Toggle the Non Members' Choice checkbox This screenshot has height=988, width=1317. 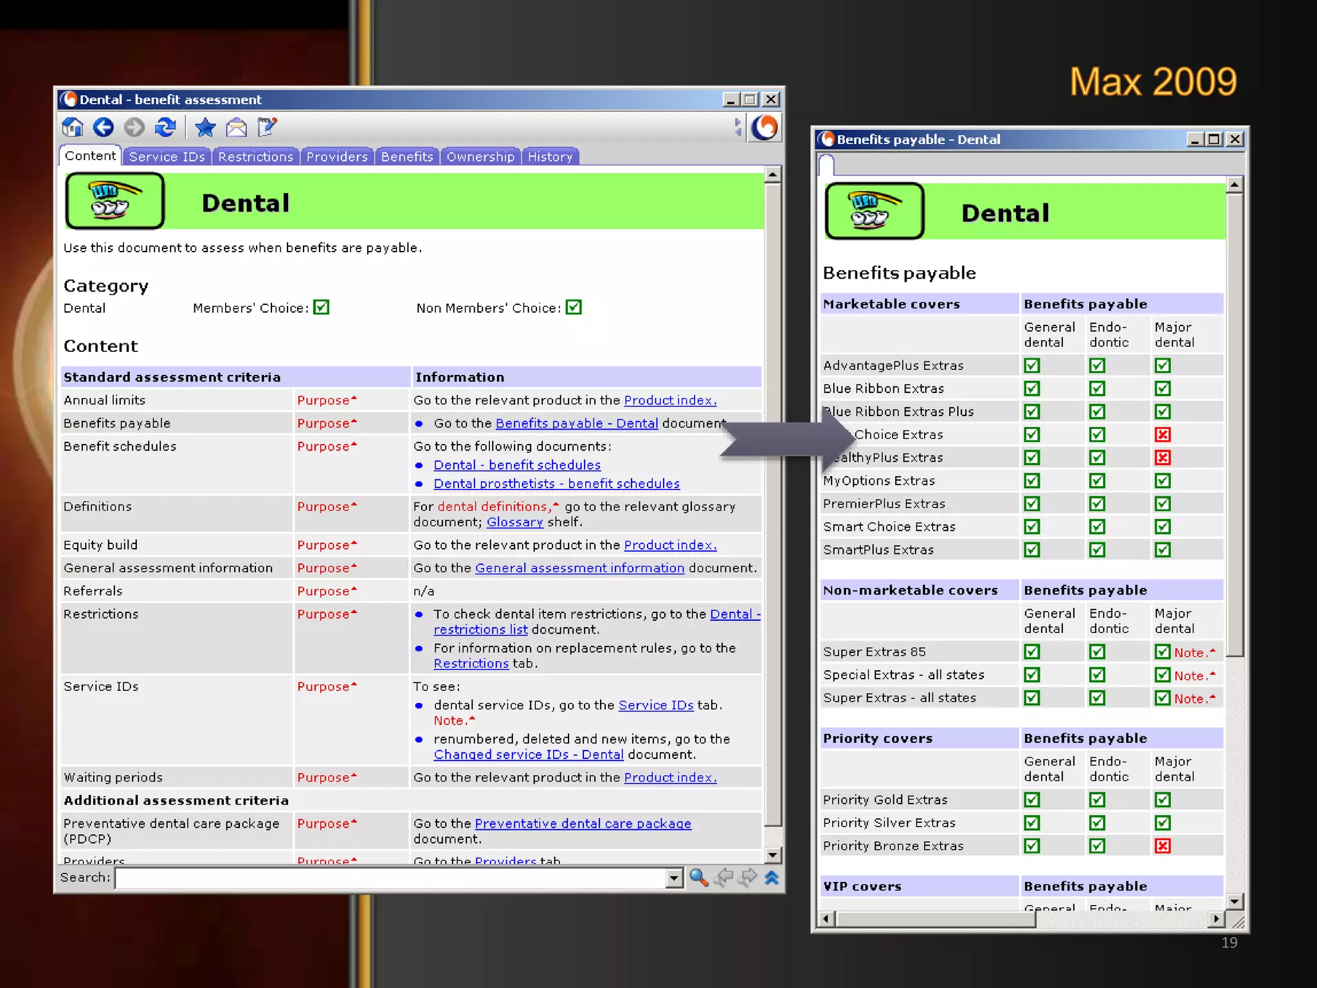pyautogui.click(x=574, y=307)
